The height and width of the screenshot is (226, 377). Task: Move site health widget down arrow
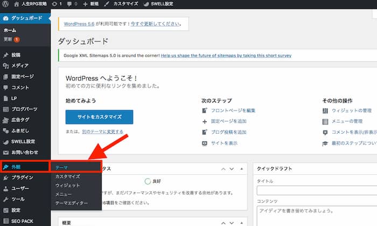232,169
